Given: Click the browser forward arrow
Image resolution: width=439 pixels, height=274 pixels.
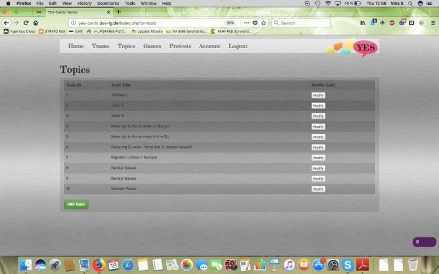Looking at the screenshot, I should (x=16, y=23).
